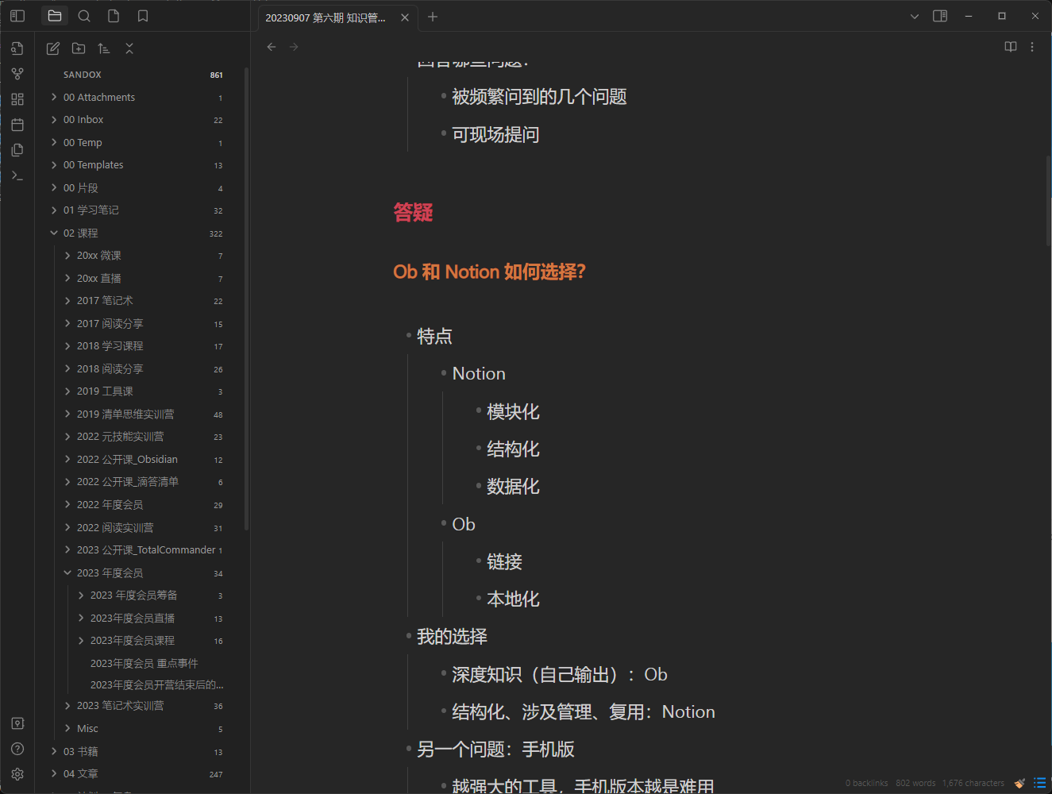Create a new note
The width and height of the screenshot is (1052, 794).
pyautogui.click(x=53, y=48)
